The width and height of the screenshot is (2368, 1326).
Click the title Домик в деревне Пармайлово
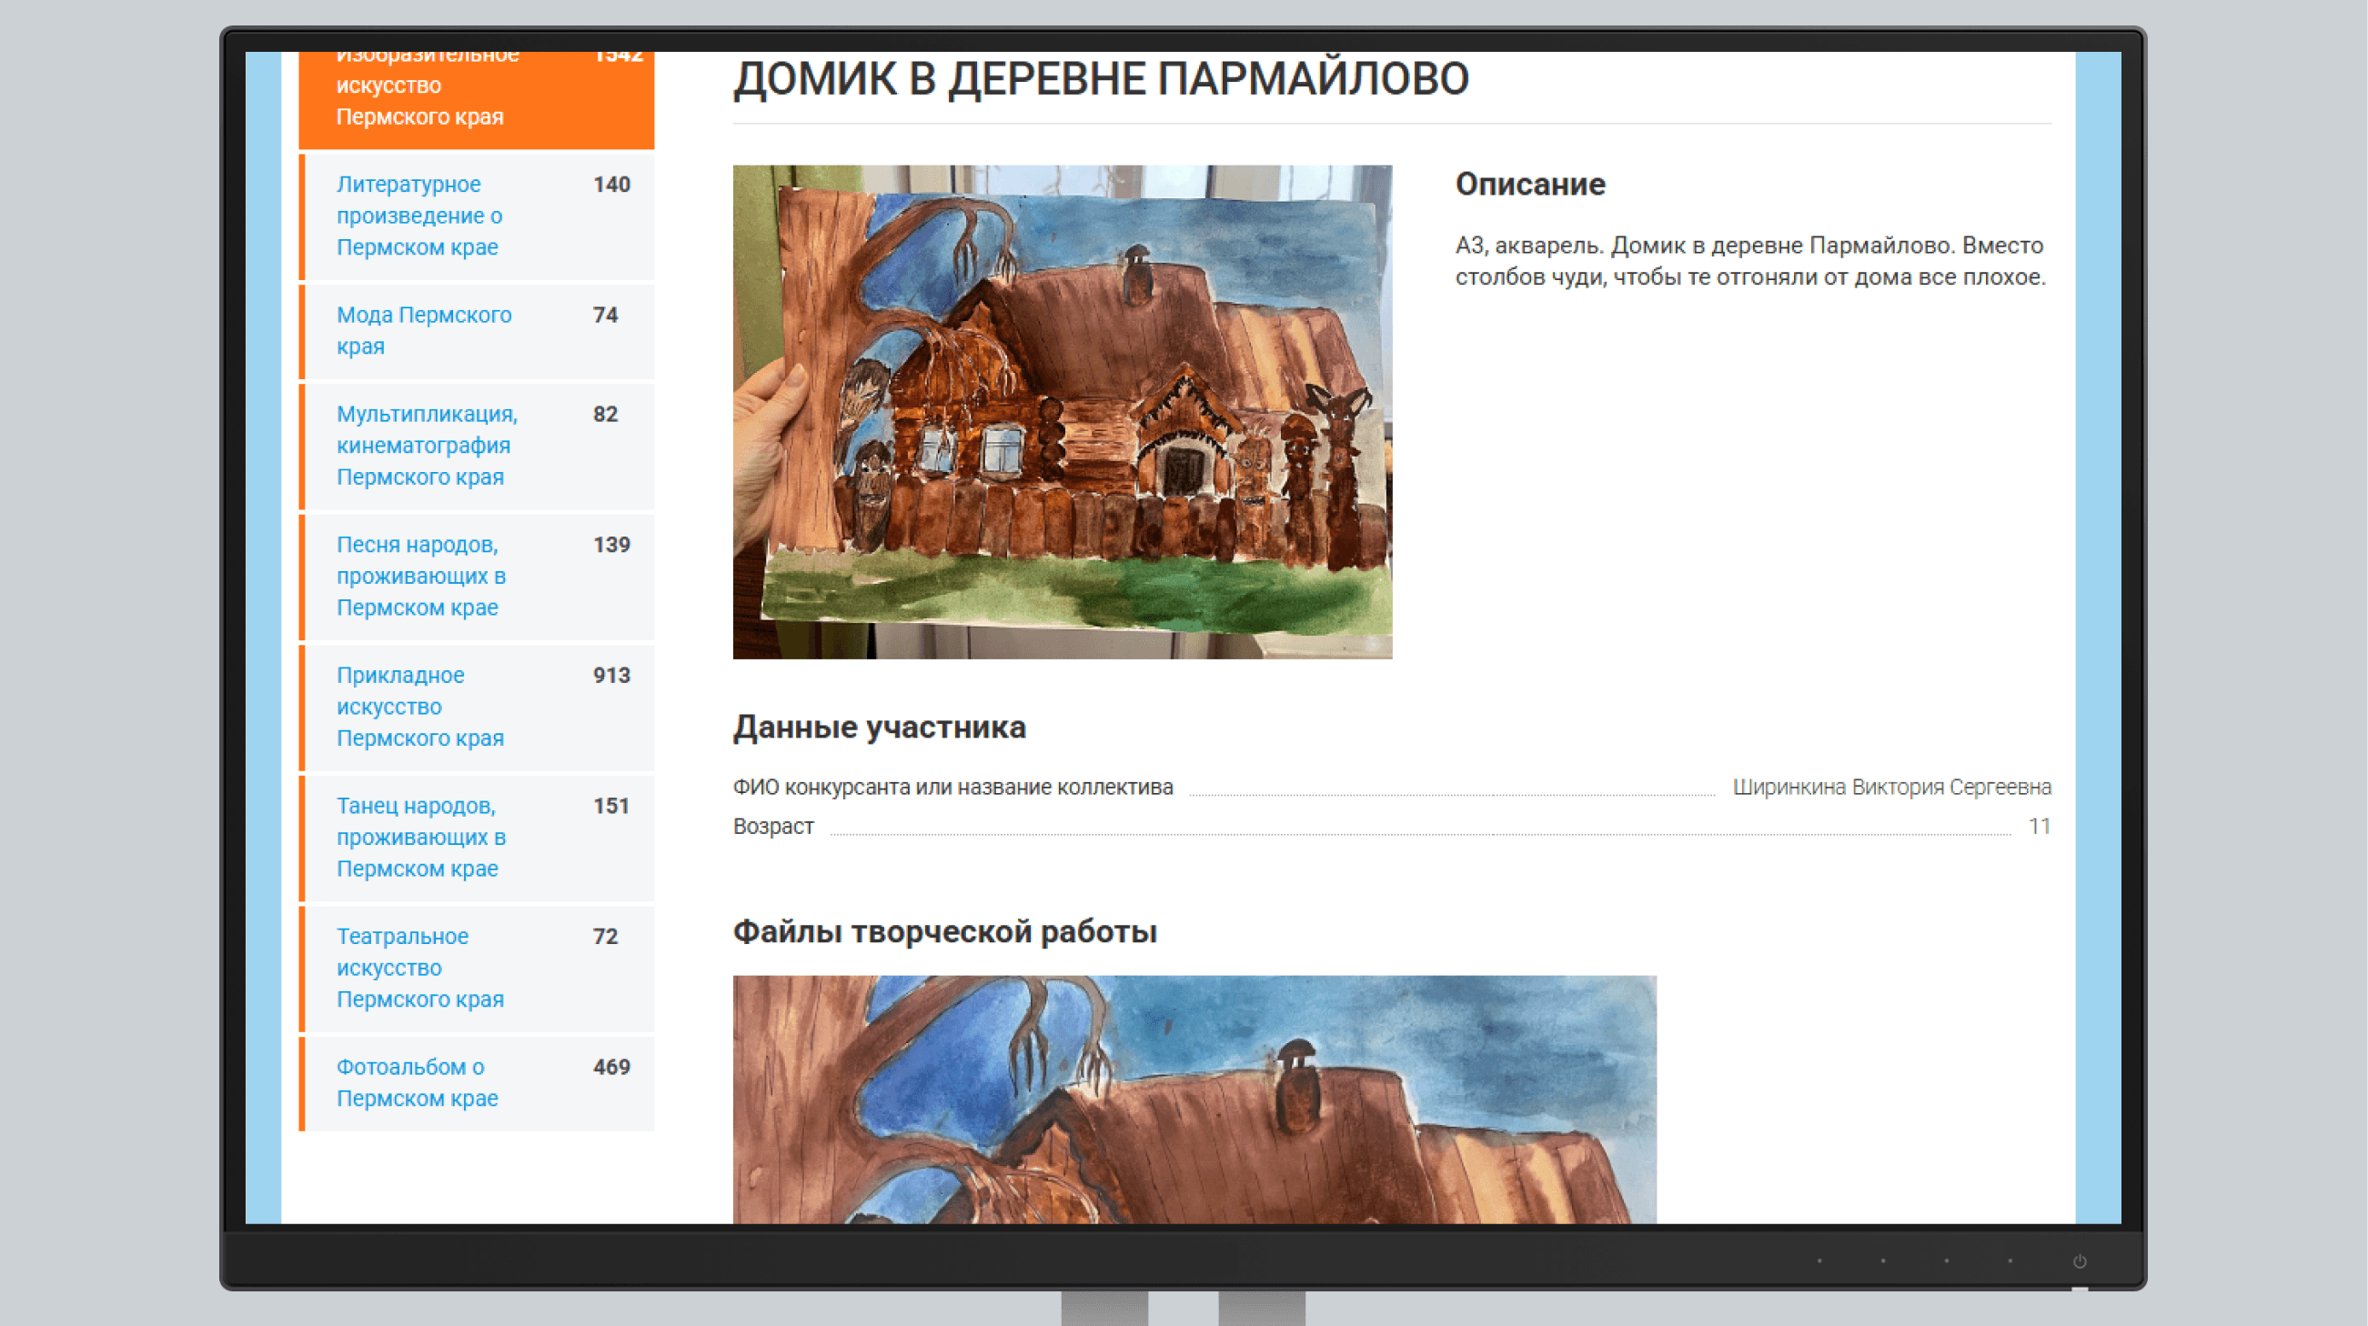point(1101,79)
